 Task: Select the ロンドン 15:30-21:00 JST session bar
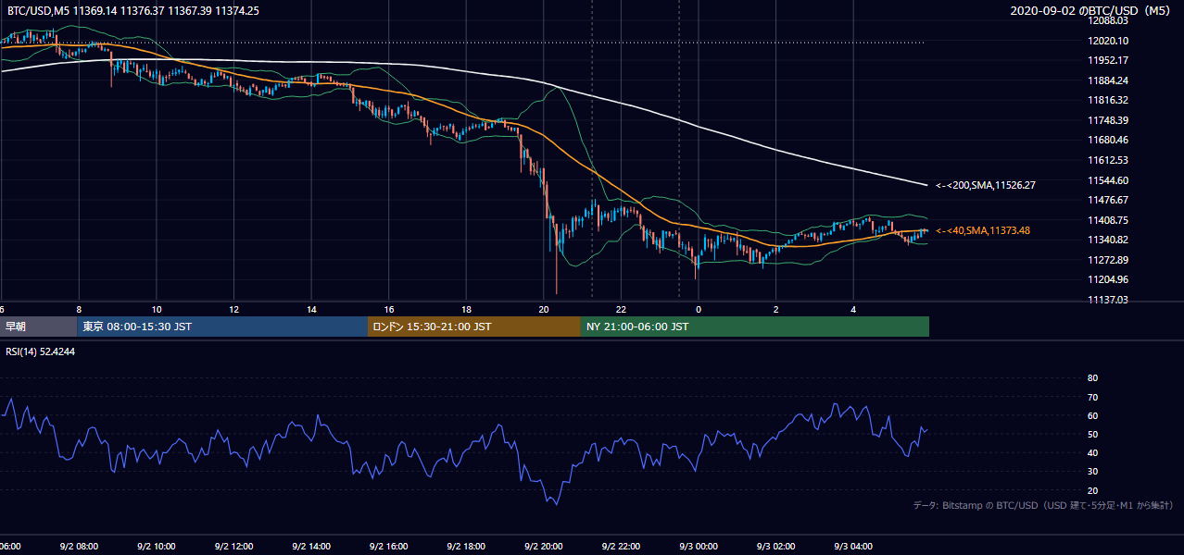474,327
